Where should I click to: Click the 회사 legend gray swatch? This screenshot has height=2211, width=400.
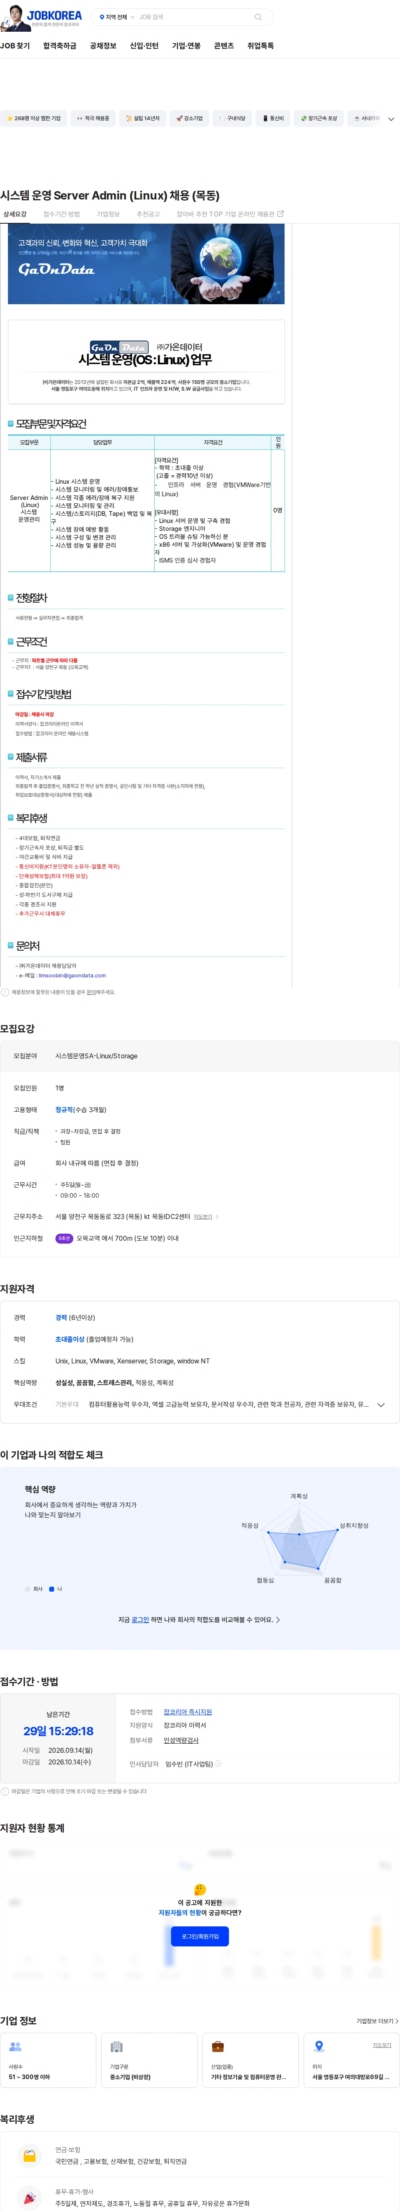coord(27,1589)
